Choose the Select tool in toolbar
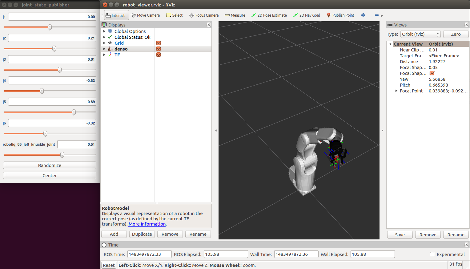 tap(174, 15)
